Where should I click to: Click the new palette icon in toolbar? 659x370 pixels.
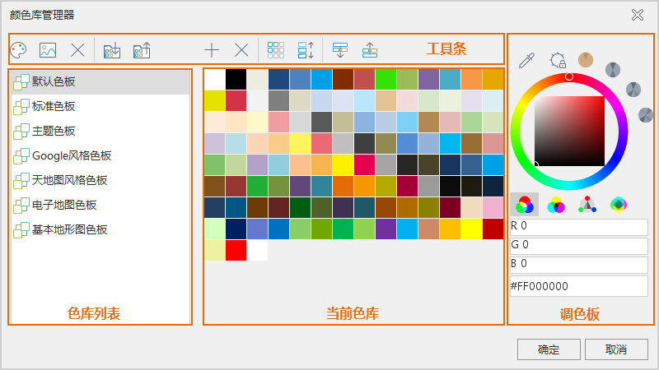18,49
